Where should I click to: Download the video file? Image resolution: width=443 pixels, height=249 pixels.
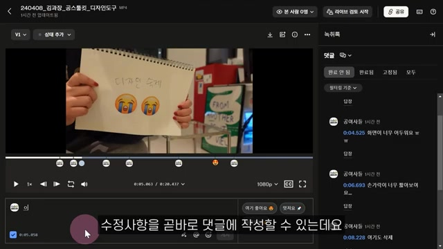pos(270,35)
